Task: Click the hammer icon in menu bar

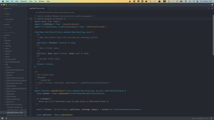Action: (x=150, y=1)
